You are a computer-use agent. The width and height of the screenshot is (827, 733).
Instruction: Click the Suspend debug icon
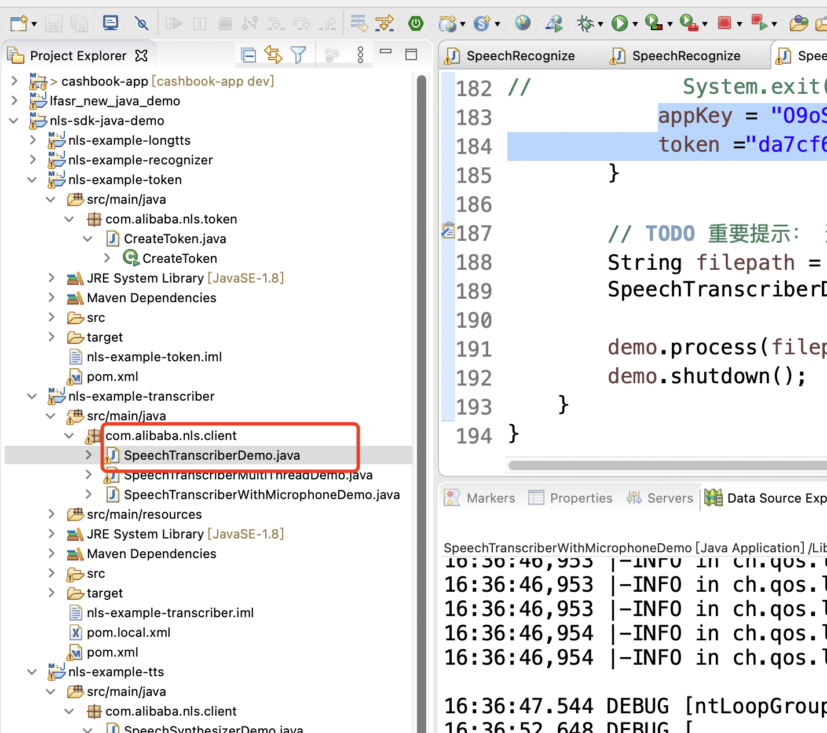click(200, 23)
